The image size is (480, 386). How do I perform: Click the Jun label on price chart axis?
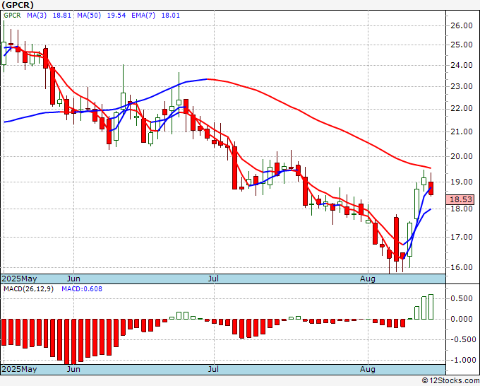pos(73,279)
